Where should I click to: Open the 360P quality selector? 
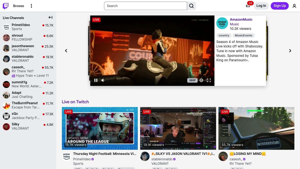point(192,80)
